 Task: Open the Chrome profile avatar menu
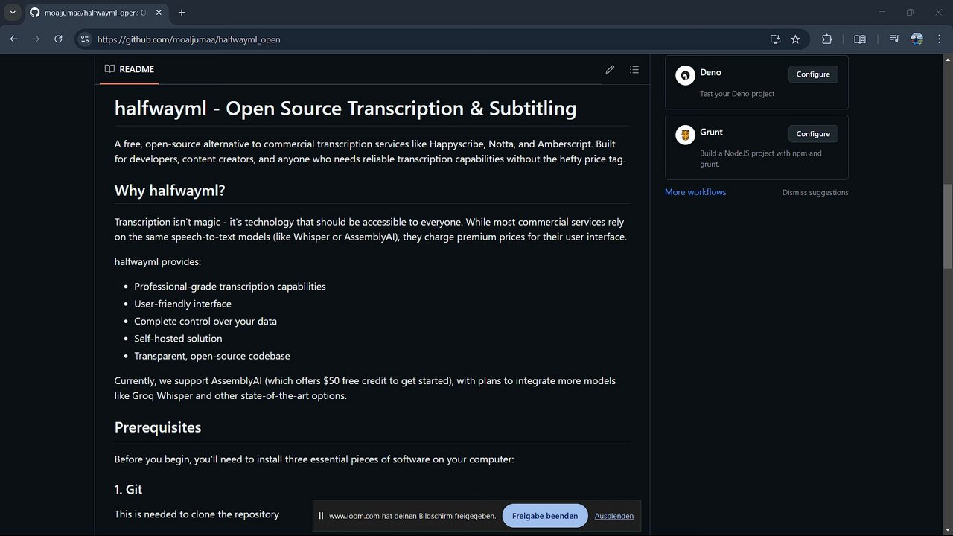point(917,39)
